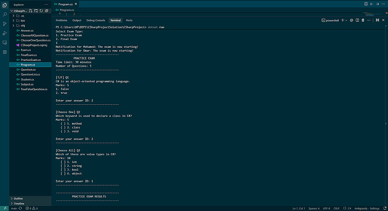
Task: Switch to the Output tab
Action: click(77, 20)
